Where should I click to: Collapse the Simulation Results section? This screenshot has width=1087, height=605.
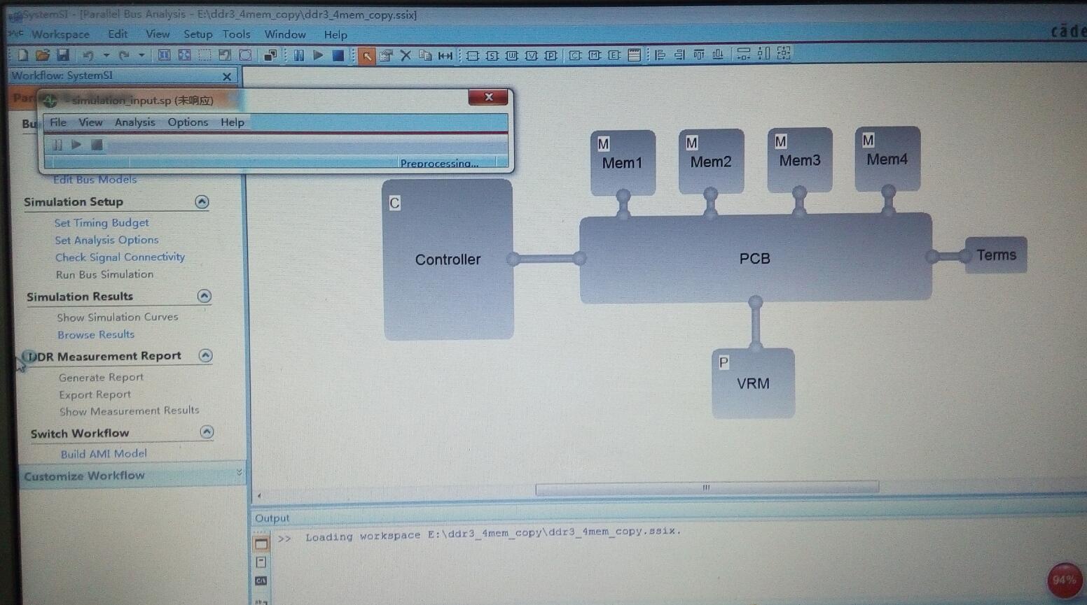204,296
